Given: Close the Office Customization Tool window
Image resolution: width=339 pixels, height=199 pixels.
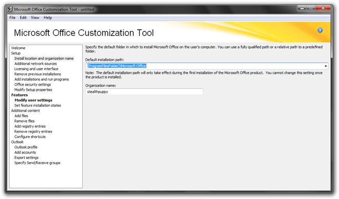Looking at the screenshot, I should click(x=323, y=8).
